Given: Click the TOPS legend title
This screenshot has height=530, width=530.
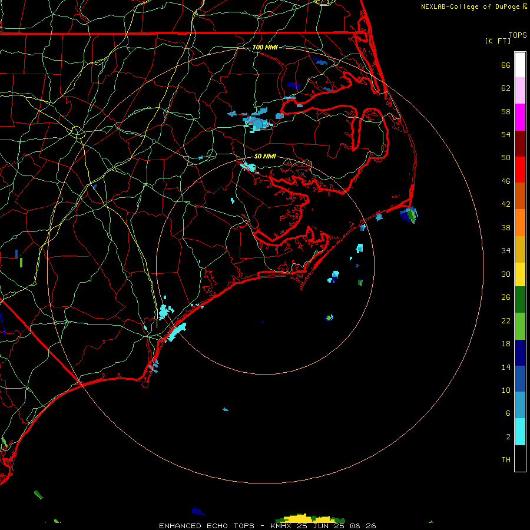Looking at the screenshot, I should tap(518, 35).
